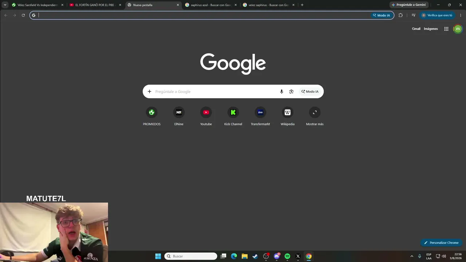Click the microphone icon in system tray
Screen dimensions: 466x262
pos(420,256)
